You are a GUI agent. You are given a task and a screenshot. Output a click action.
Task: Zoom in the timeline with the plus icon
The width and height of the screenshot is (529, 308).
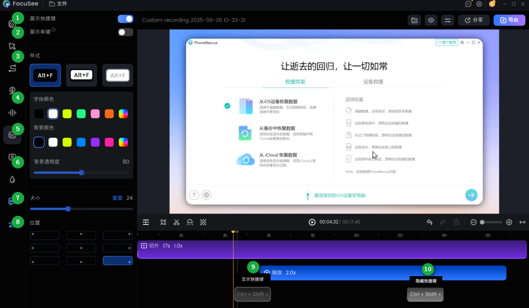click(x=509, y=222)
